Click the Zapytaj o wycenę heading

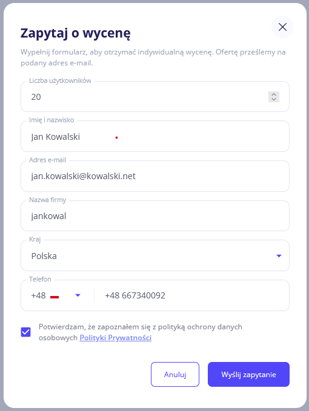[76, 33]
